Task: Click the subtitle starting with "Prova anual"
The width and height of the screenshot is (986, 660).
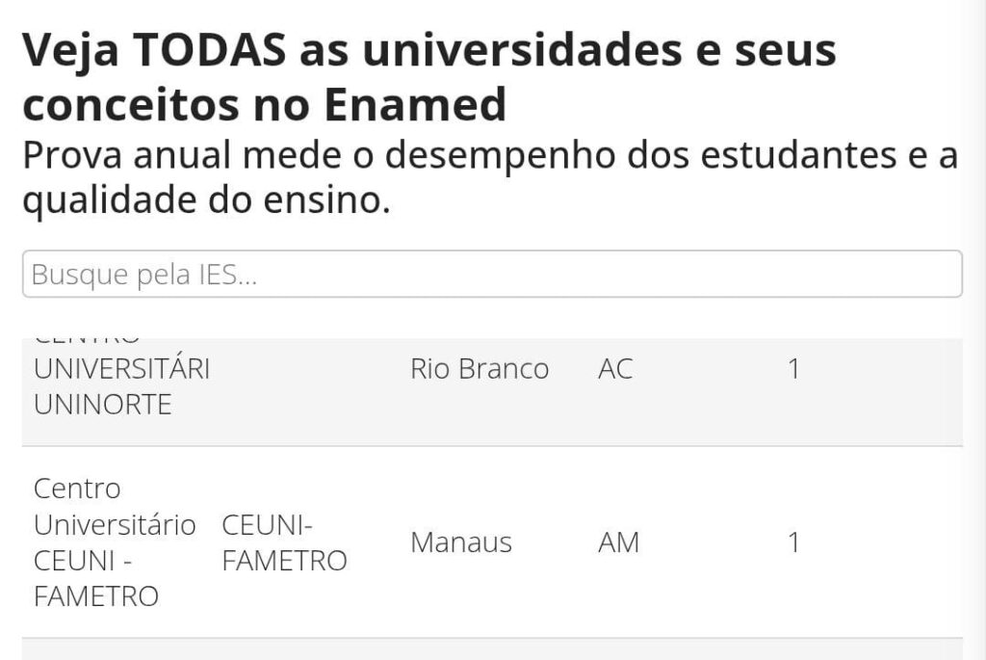Action: point(489,156)
